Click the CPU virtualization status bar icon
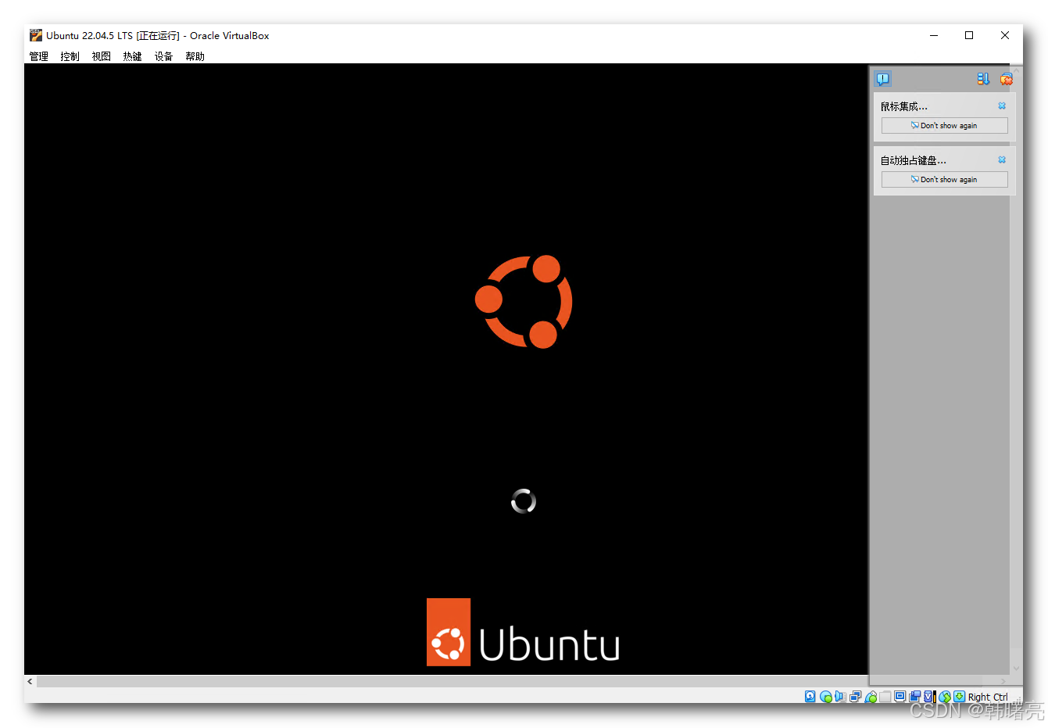The height and width of the screenshot is (728, 1048). (x=929, y=697)
